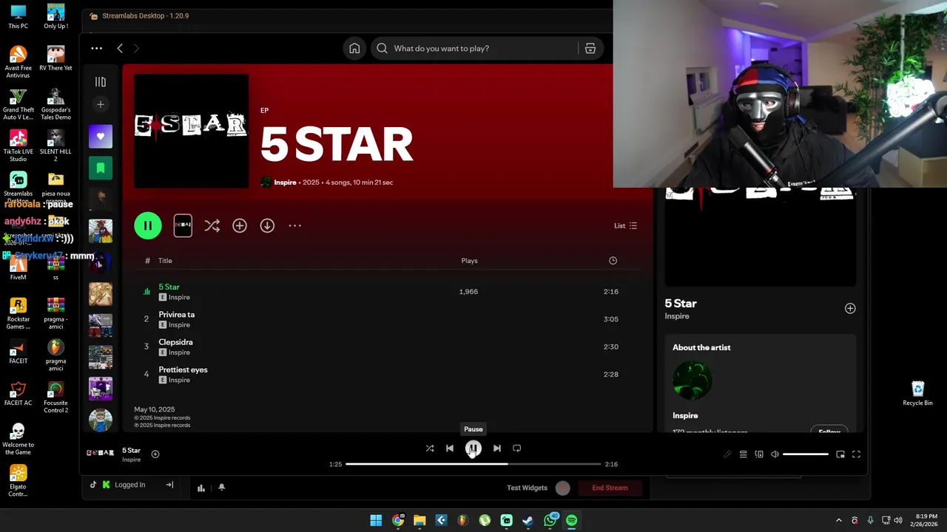Open Google Chrome from the taskbar

coord(398,521)
